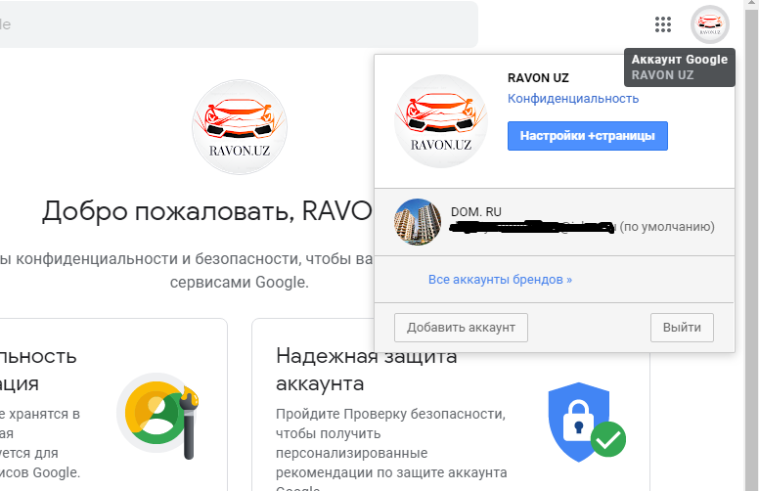This screenshot has width=759, height=491.
Task: Click the Пройдите Проверку безопасности description text
Action: (x=391, y=448)
